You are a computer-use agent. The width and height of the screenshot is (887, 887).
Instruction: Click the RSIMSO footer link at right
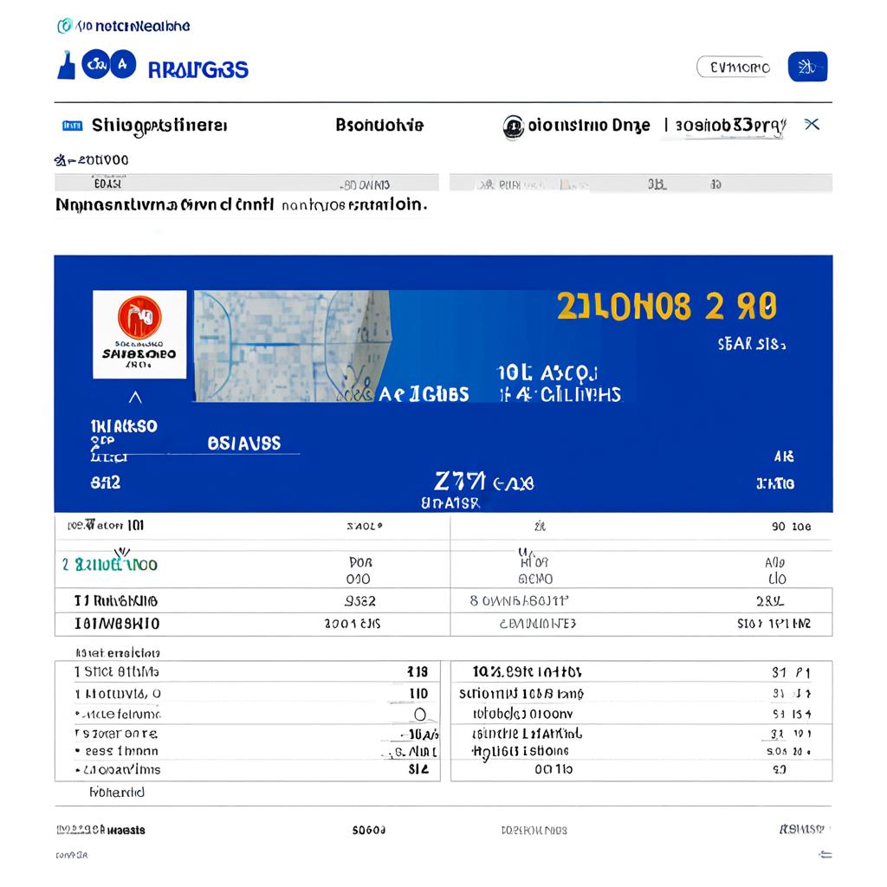[x=801, y=829]
